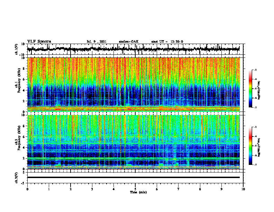Click the log(PSD) label beside ch.1 color bar

coord(259,90)
